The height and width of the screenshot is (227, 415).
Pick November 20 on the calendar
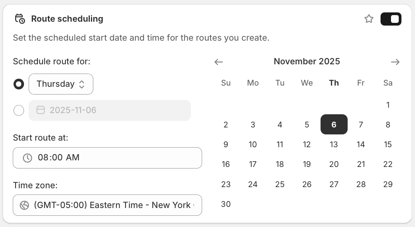(334, 164)
